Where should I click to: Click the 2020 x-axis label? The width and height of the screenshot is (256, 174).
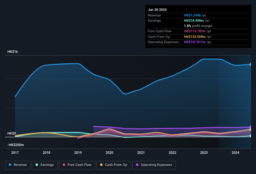109,153
